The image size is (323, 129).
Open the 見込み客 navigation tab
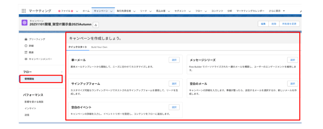161,11
